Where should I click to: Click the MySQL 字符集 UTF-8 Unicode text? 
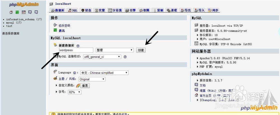(x=226, y=44)
